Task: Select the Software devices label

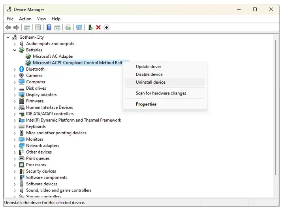Action: pyautogui.click(x=42, y=184)
